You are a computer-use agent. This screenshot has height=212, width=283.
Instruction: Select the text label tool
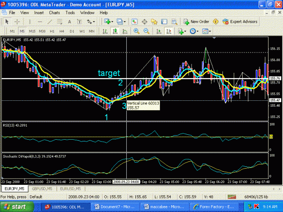coord(79,22)
